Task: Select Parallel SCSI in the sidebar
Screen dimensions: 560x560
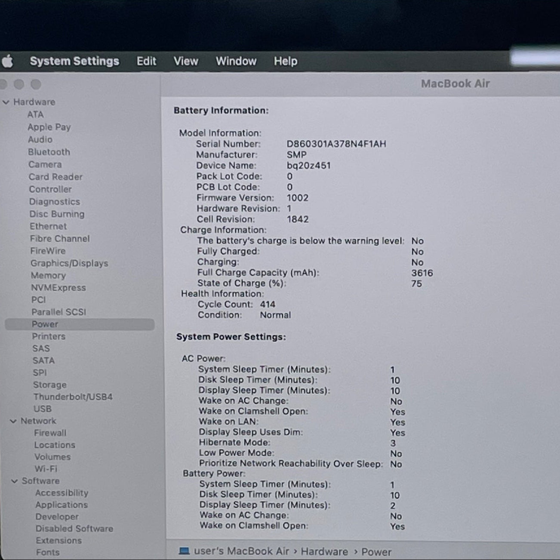Action: pos(58,312)
